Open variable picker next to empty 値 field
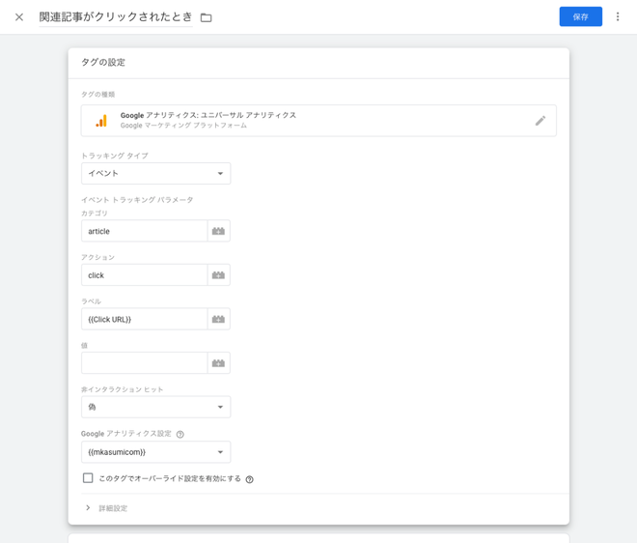Image resolution: width=637 pixels, height=543 pixels. [218, 363]
